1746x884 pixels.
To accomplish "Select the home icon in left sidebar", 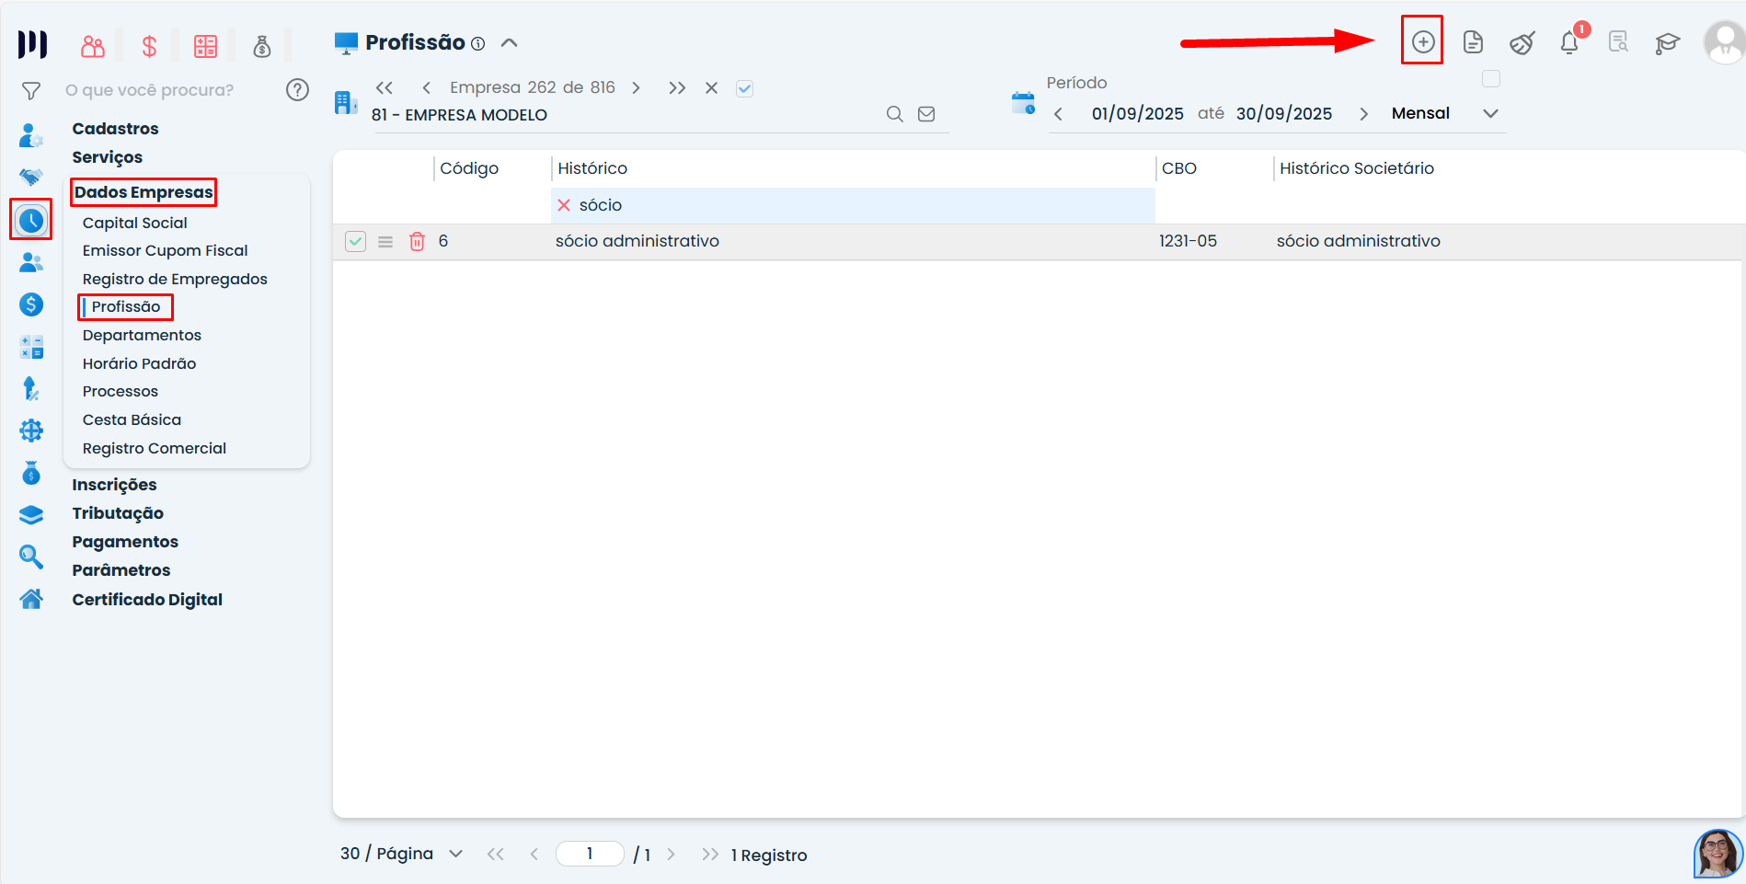I will point(31,599).
